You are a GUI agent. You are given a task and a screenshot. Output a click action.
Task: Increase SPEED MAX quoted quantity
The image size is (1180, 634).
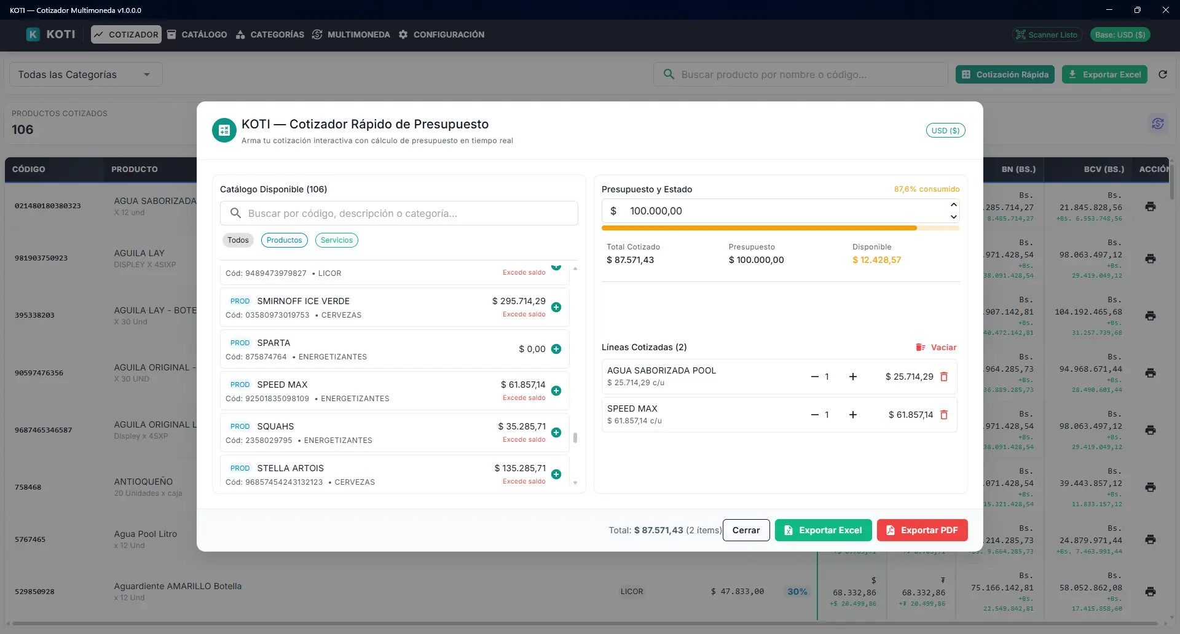tap(853, 415)
